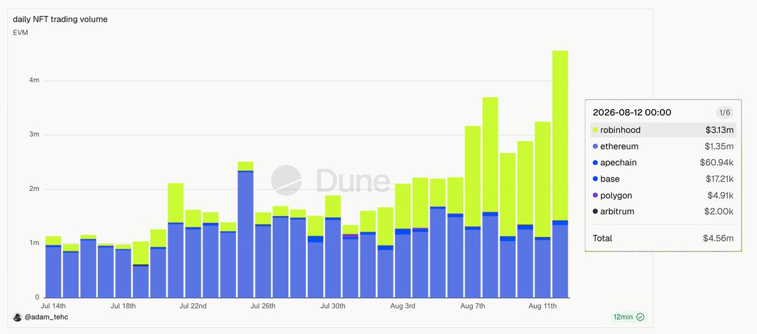Click the 12min refresh status badge
757x334 pixels.
(631, 317)
